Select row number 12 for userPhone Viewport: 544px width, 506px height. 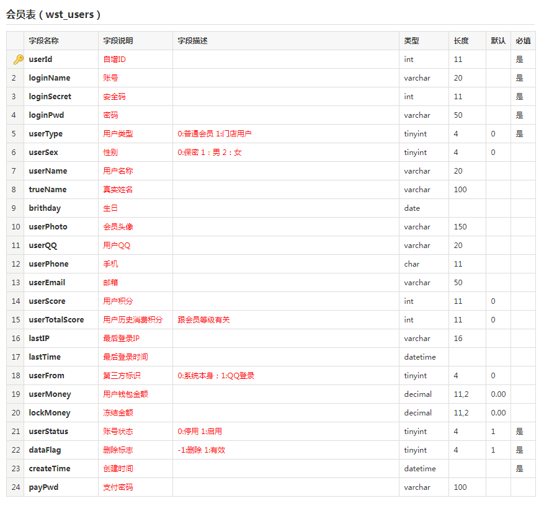(x=15, y=264)
